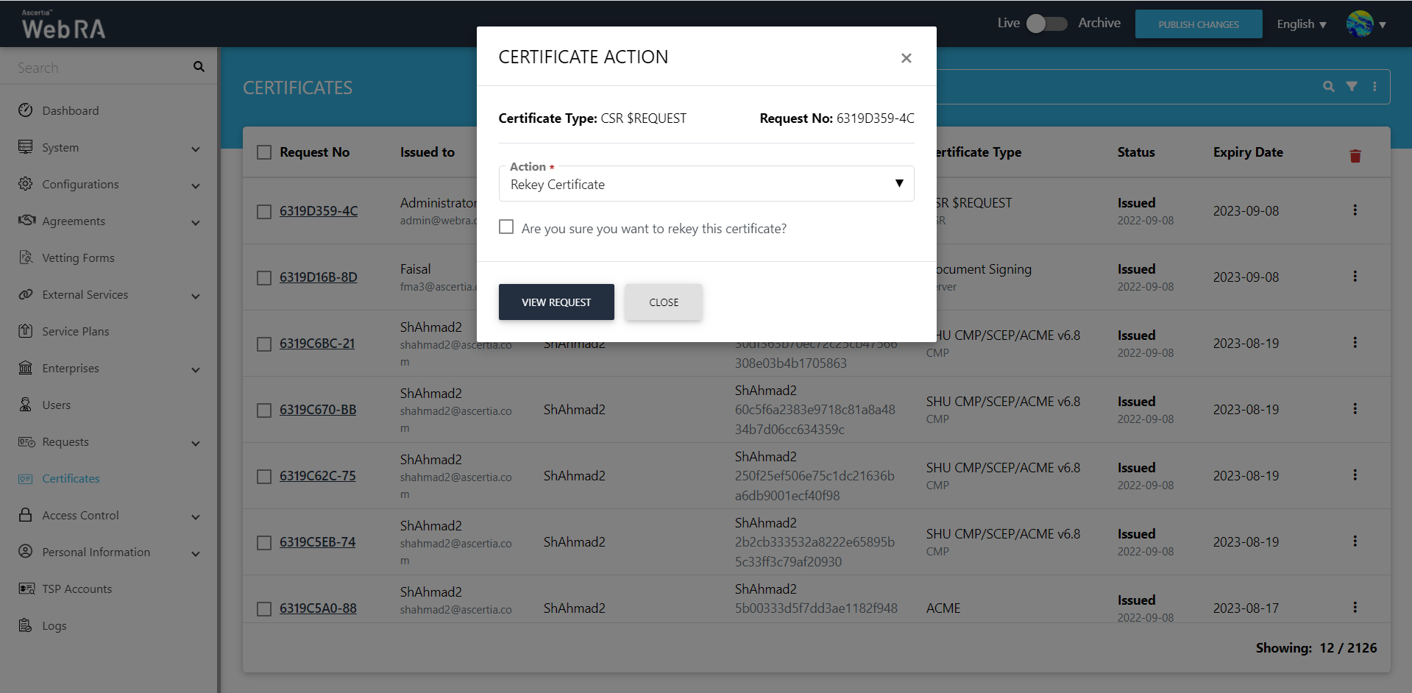Click the user avatar icon in the header
The width and height of the screenshot is (1412, 693).
click(1359, 24)
